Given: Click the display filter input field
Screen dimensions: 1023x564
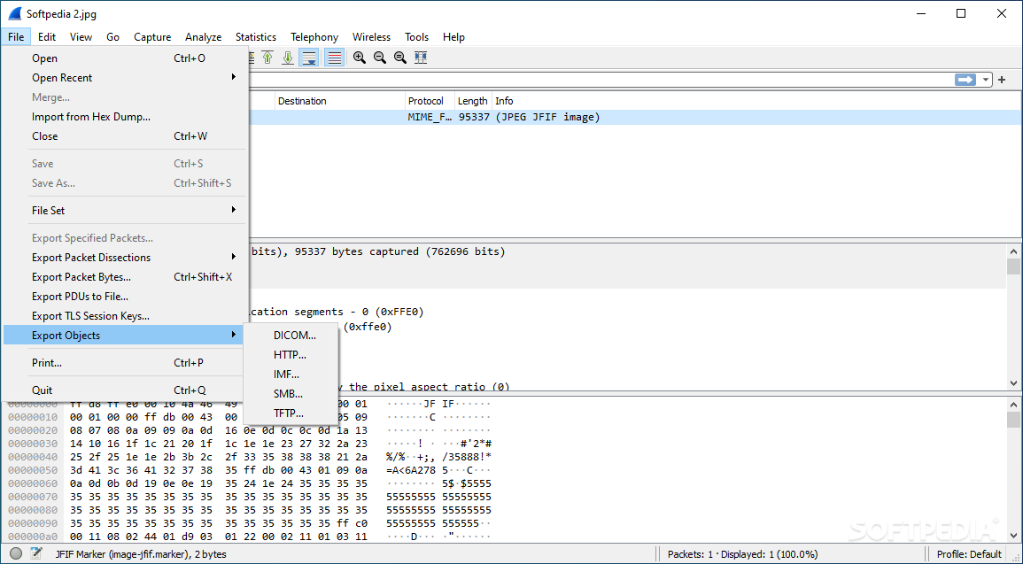Looking at the screenshot, I should click(601, 80).
